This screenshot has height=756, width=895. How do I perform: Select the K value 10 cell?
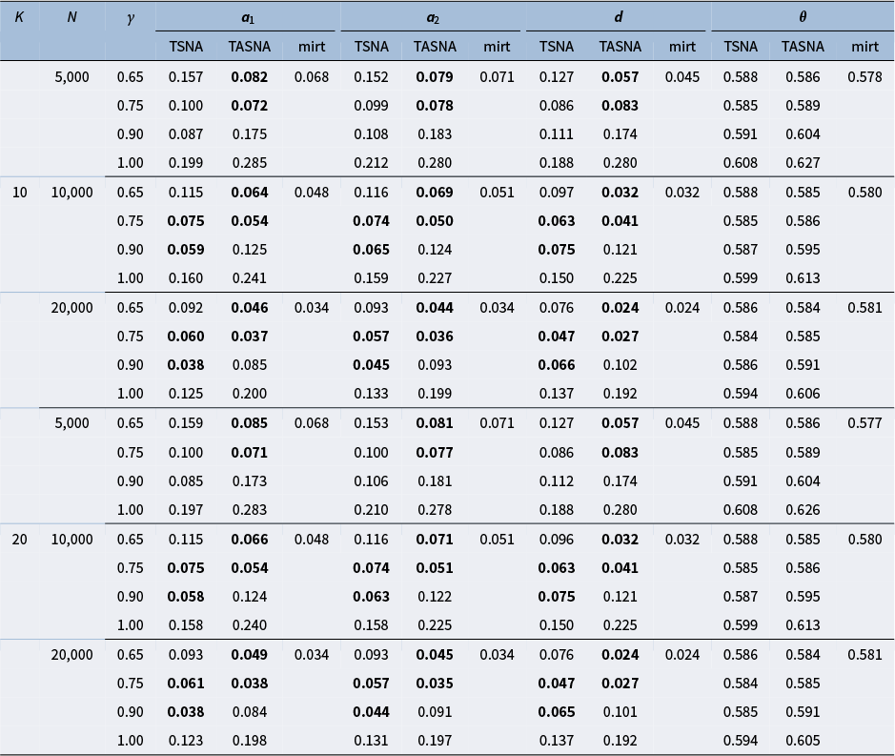[19, 193]
